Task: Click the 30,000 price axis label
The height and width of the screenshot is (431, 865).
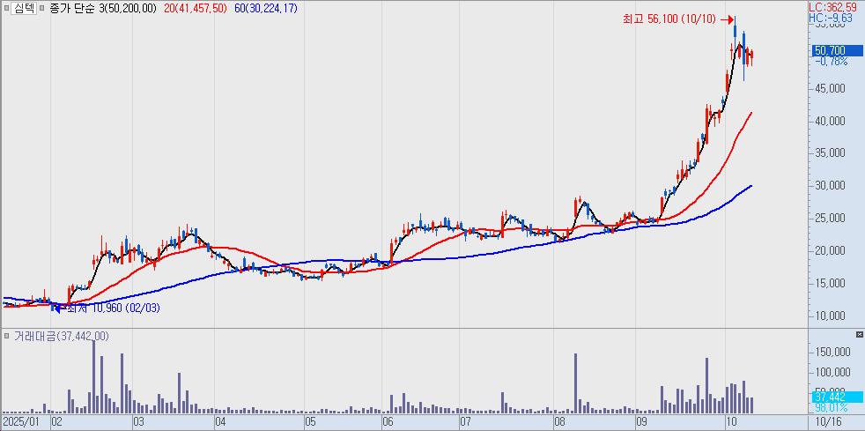Action: (x=831, y=185)
